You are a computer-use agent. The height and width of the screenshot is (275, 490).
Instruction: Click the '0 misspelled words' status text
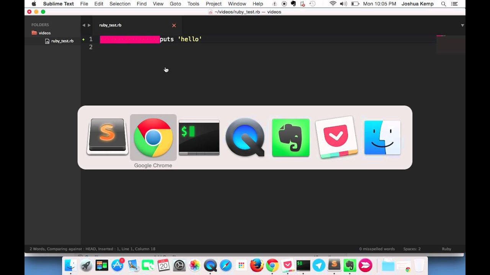pos(377,249)
